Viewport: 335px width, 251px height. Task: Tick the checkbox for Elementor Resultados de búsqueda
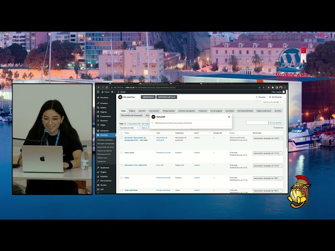pos(121,138)
